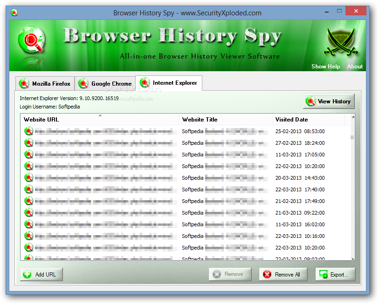The height and width of the screenshot is (304, 379).
Task: Click Softpedia title in 27-02-2013 row
Action: coord(193,143)
